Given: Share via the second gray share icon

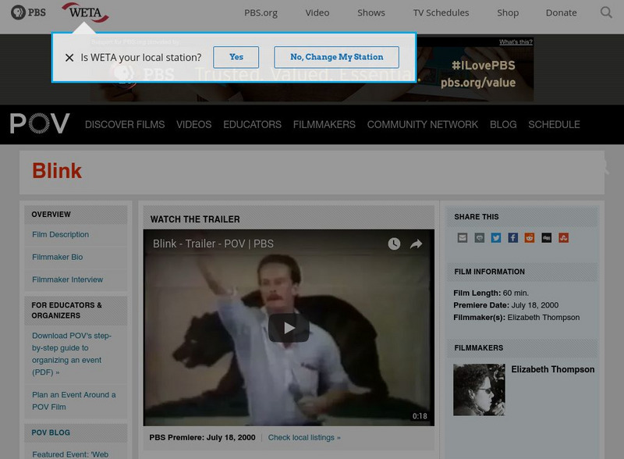Looking at the screenshot, I should (x=480, y=238).
